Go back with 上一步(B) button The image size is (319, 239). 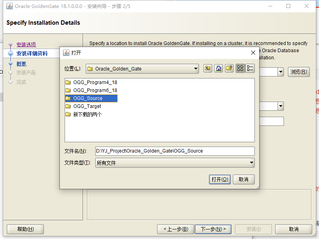click(x=176, y=229)
